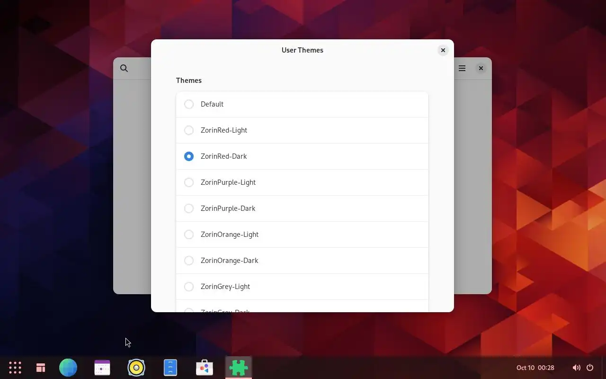Open the workspaces overview icon in taskbar
This screenshot has width=606, height=379.
(41, 368)
